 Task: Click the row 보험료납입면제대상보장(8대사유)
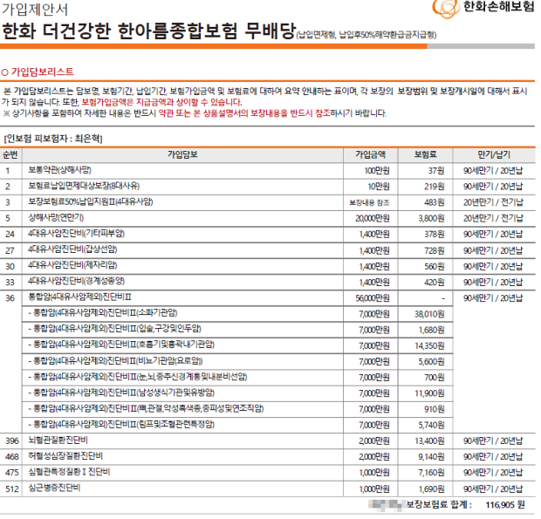(268, 187)
